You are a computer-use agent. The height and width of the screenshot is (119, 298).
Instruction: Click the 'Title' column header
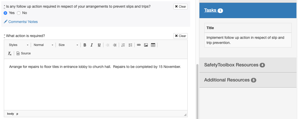(248, 28)
